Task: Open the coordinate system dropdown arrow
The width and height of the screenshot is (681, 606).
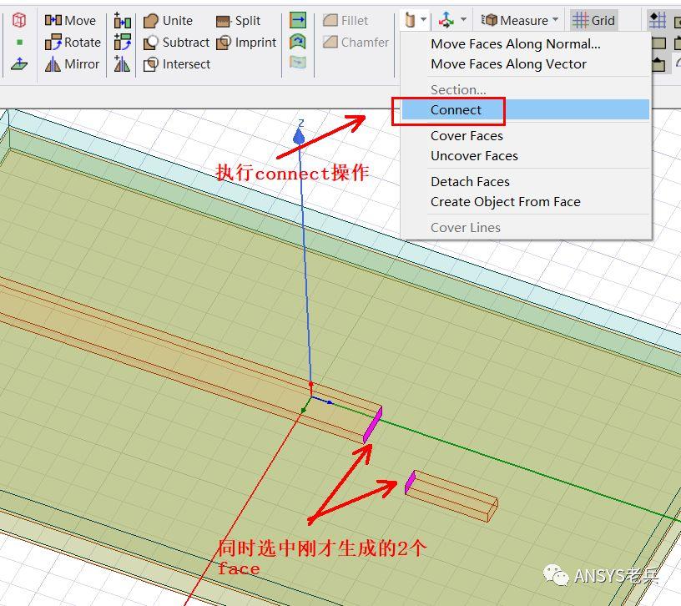Action: pyautogui.click(x=463, y=19)
